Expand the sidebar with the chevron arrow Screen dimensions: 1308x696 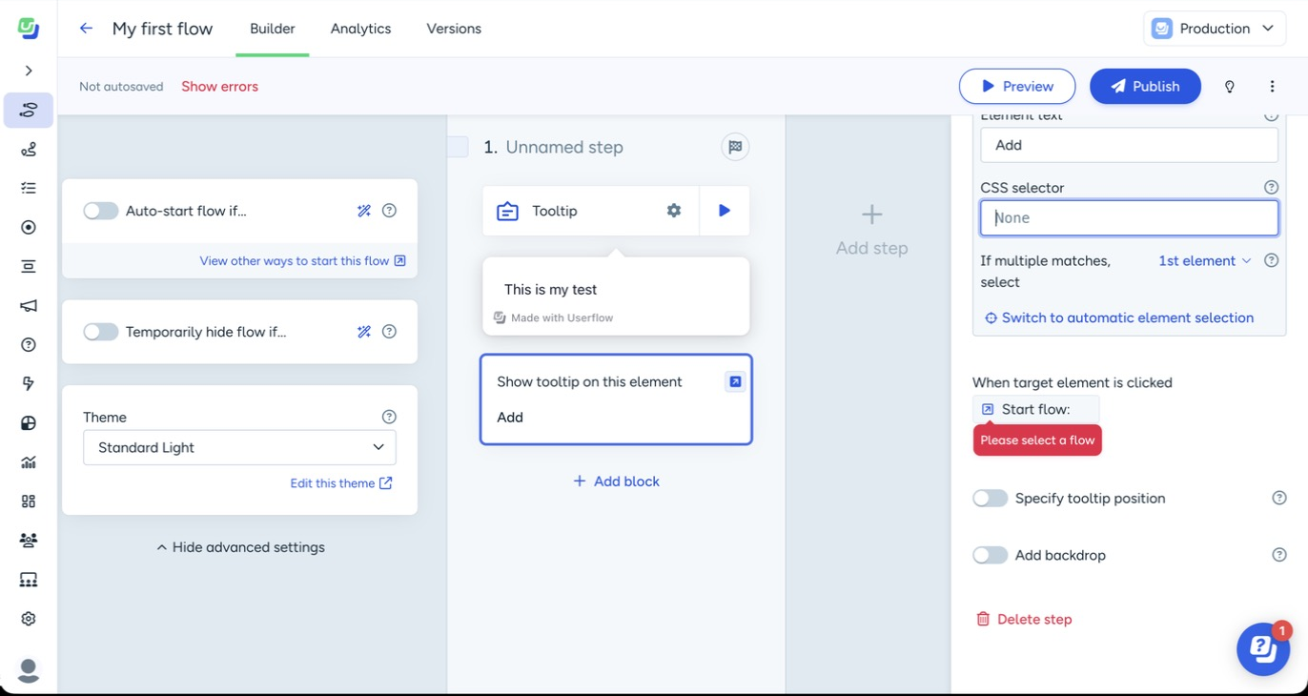(29, 71)
